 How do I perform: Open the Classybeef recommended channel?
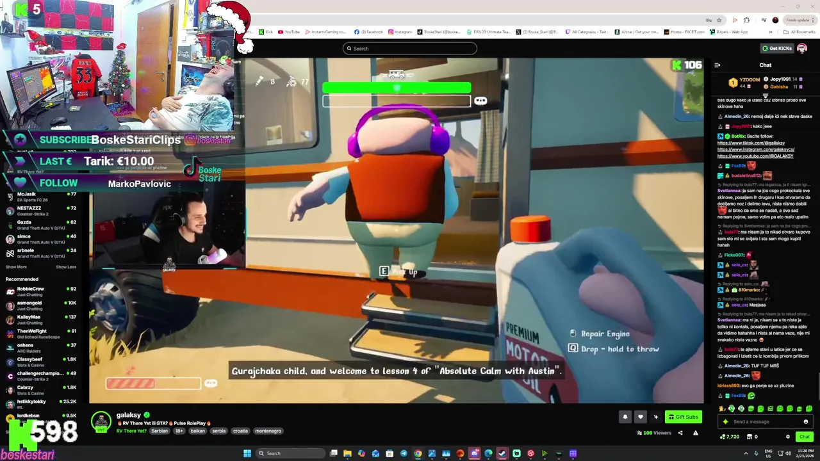click(x=41, y=362)
